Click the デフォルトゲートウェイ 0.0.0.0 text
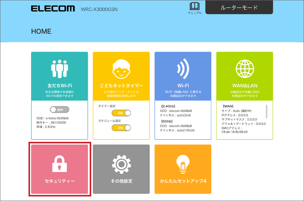 click(x=244, y=124)
